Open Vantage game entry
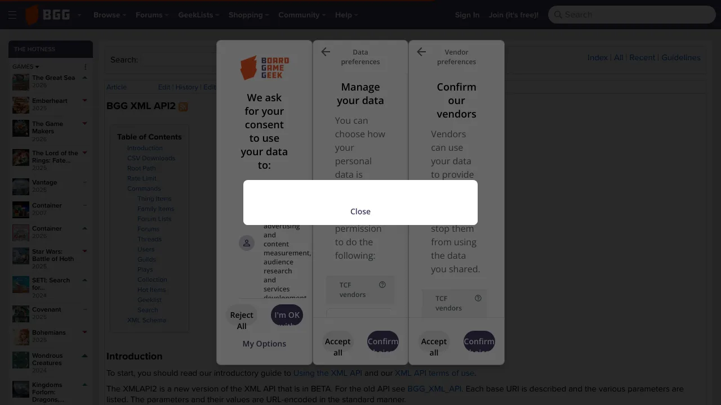The height and width of the screenshot is (405, 721). [44, 182]
